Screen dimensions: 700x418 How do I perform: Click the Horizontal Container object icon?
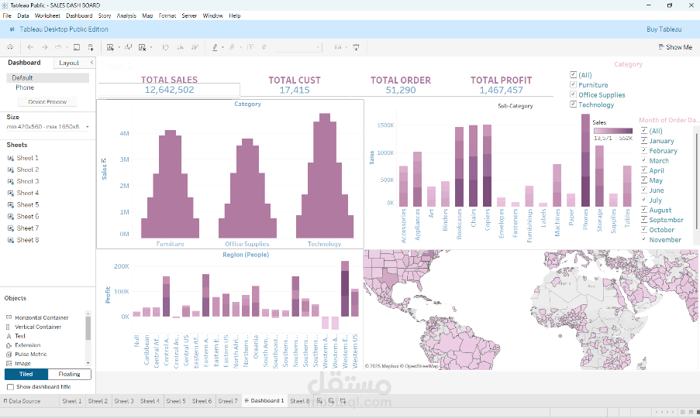click(x=9, y=317)
